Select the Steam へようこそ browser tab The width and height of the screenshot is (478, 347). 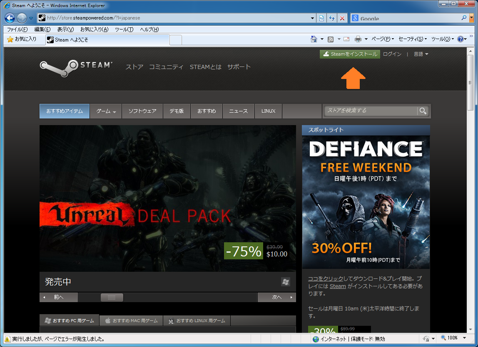point(107,40)
